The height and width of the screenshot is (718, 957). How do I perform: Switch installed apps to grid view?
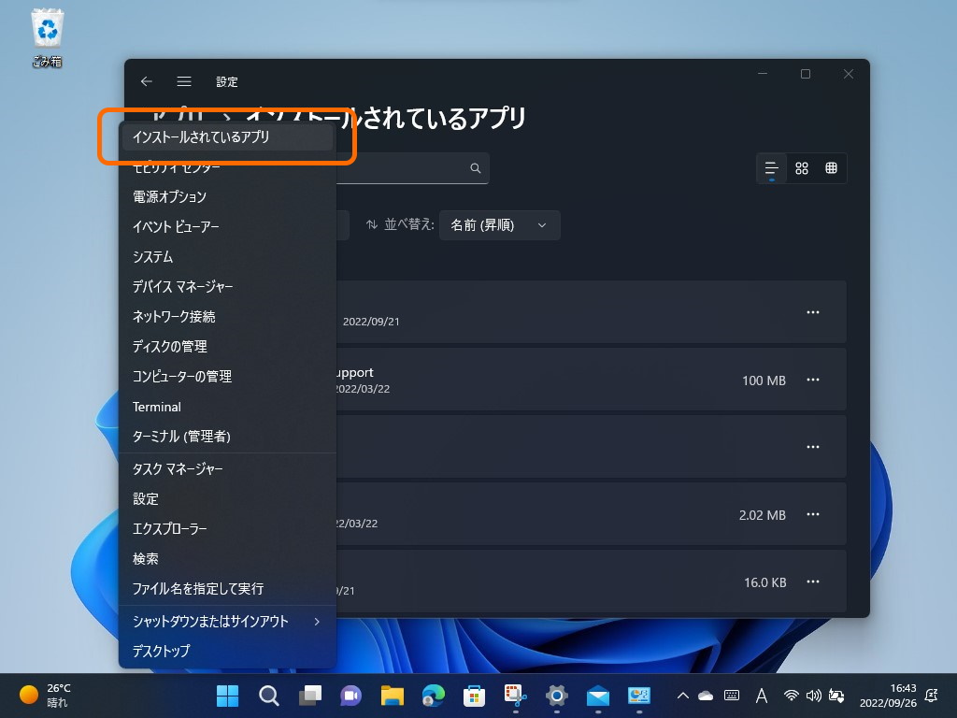(x=830, y=168)
